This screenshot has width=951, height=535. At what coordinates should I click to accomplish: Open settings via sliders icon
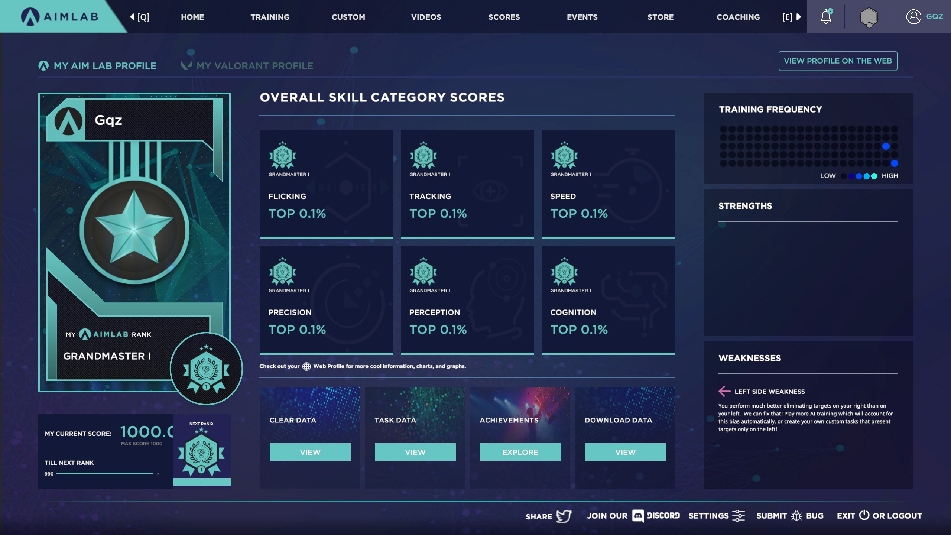click(x=739, y=516)
